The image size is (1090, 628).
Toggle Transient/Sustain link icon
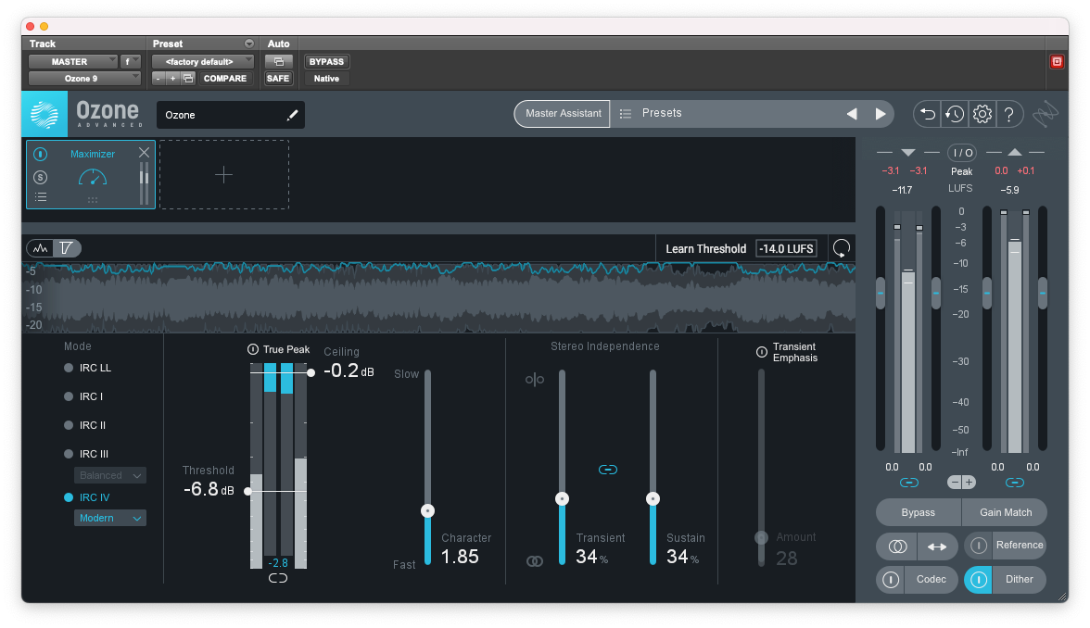pos(608,470)
